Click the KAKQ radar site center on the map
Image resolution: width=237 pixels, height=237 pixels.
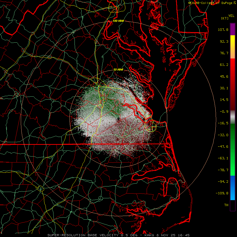(x=118, y=118)
